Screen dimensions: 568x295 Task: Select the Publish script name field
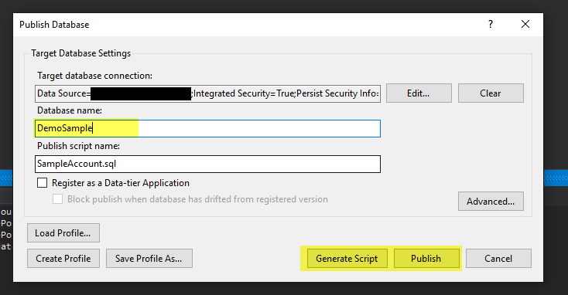tap(207, 164)
